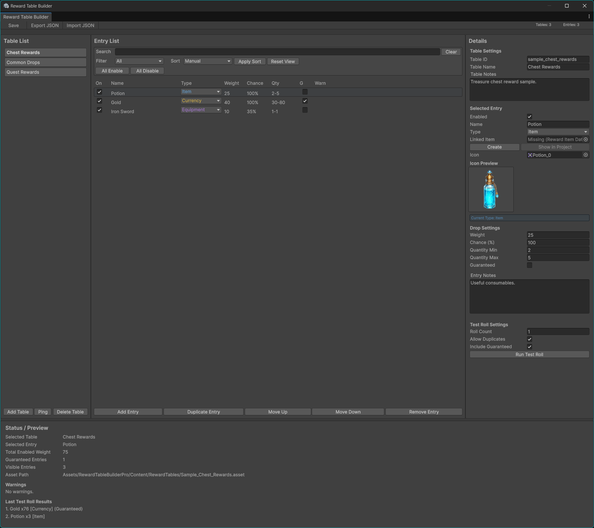The image size is (594, 528).
Task: Open the Filter dropdown set to All
Action: click(139, 61)
